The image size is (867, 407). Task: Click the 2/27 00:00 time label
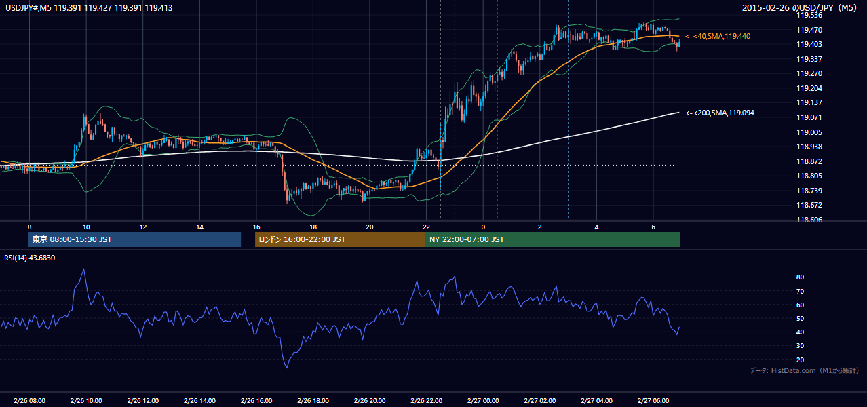483,401
